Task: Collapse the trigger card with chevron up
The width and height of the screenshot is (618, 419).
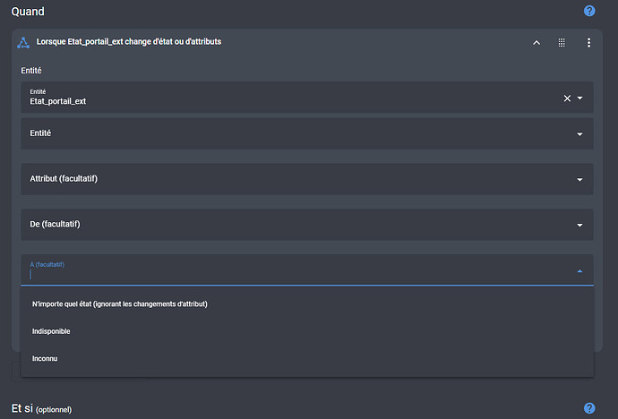Action: (x=536, y=43)
